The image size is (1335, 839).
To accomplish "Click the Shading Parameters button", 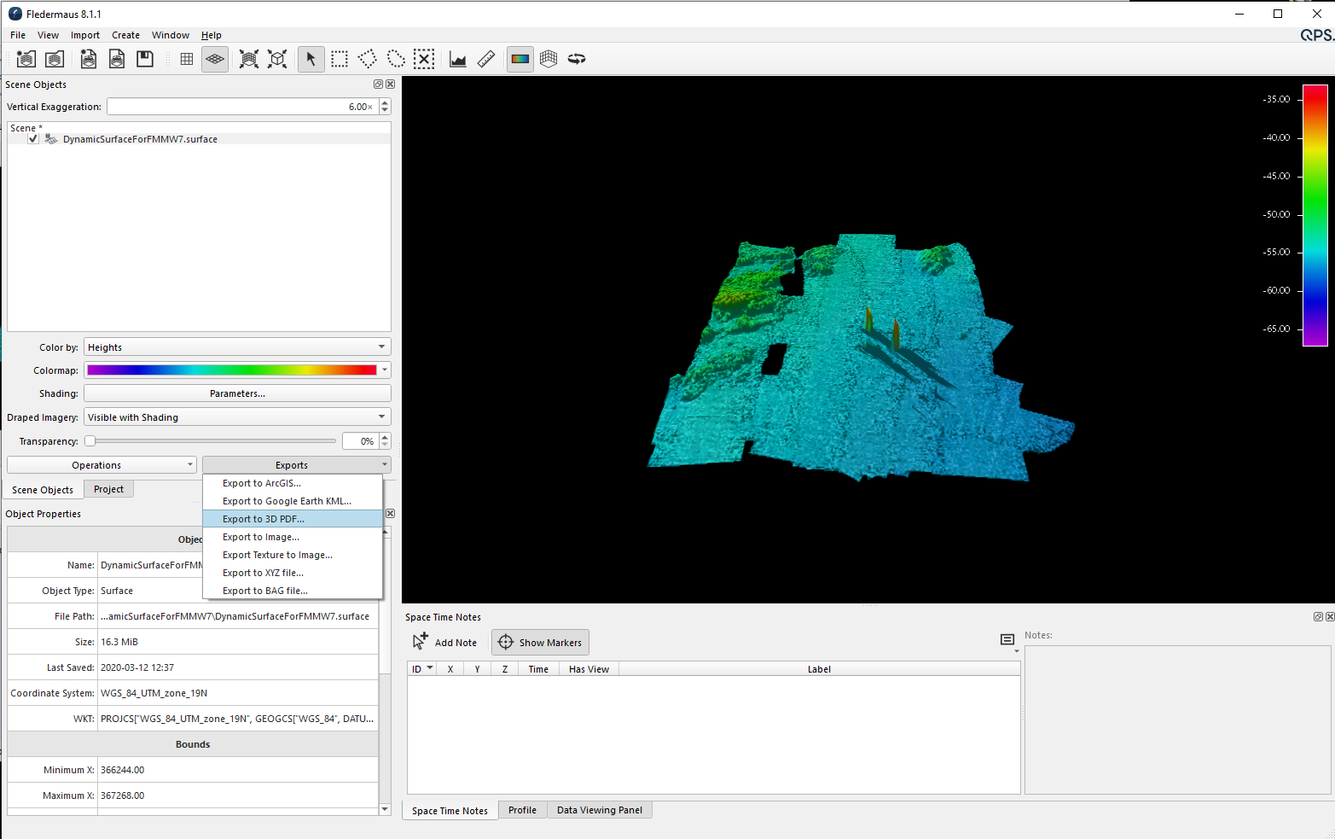I will pos(237,393).
